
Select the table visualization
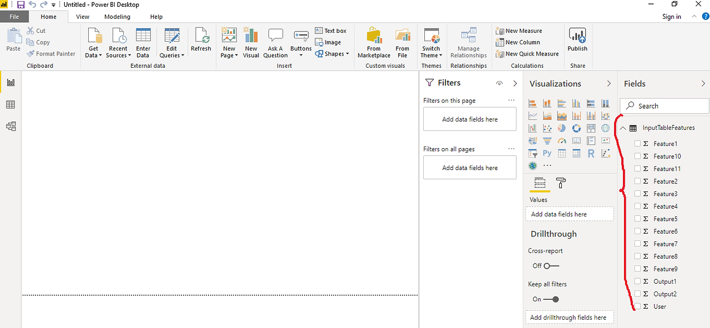pyautogui.click(x=561, y=154)
